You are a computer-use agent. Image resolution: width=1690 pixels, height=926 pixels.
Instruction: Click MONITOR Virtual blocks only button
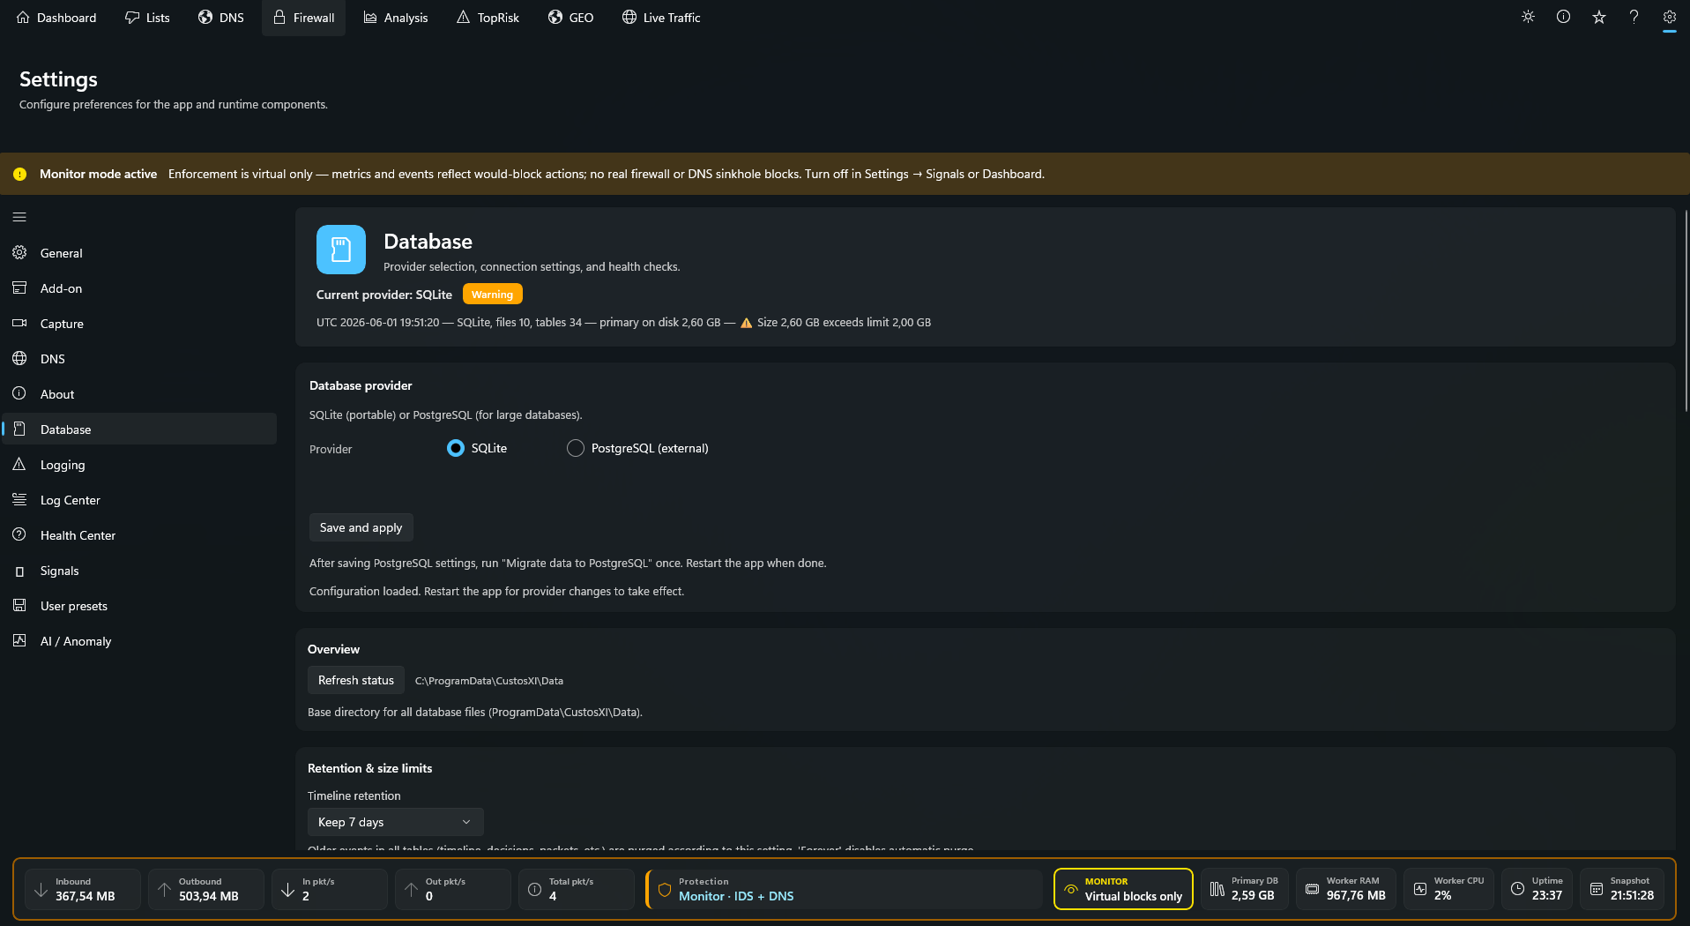click(1123, 889)
